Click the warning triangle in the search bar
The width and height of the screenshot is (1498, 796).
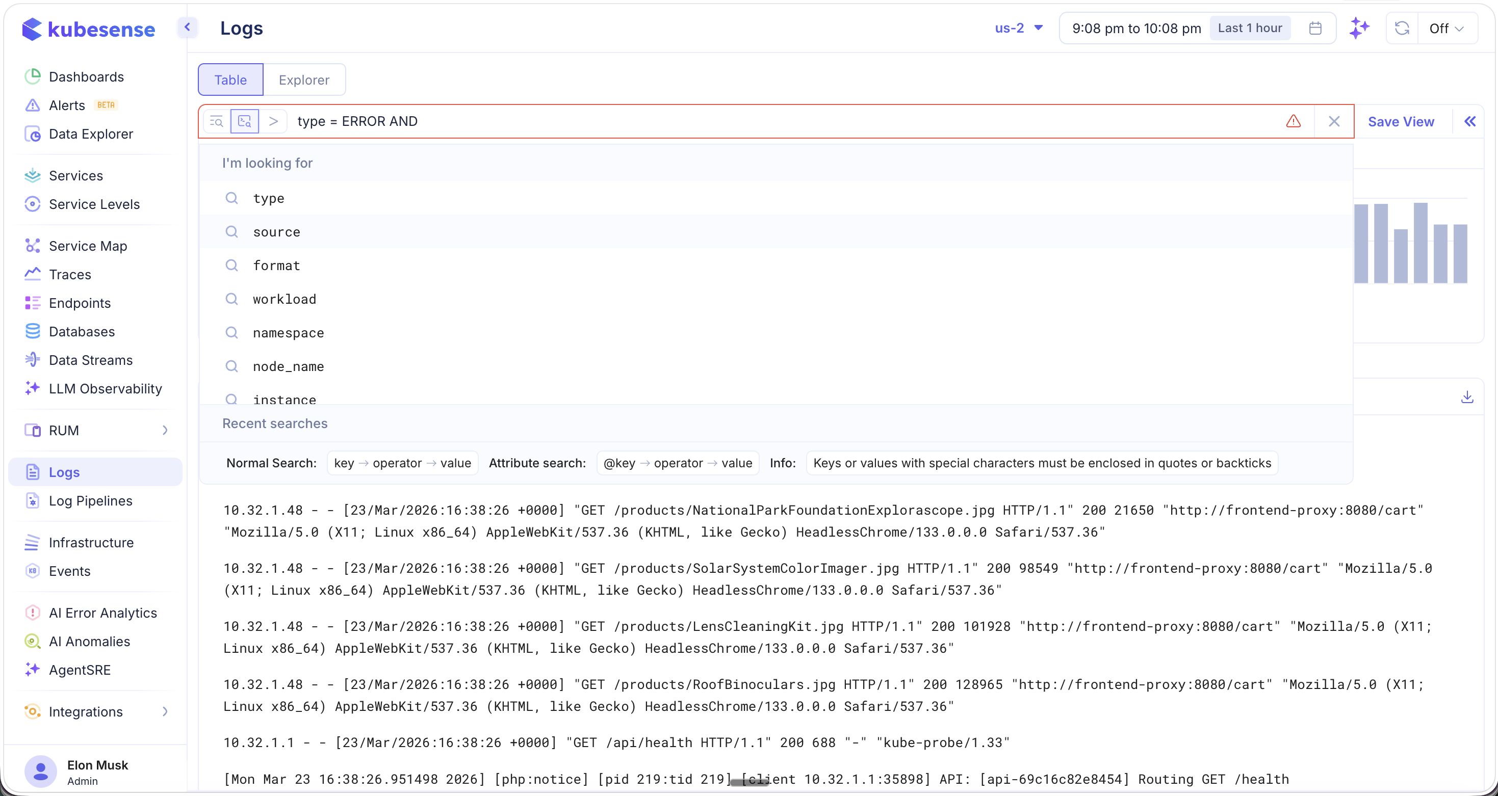1294,121
